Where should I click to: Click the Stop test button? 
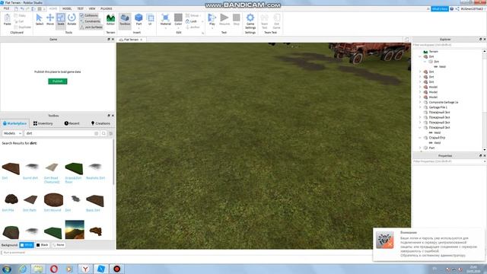tap(237, 19)
